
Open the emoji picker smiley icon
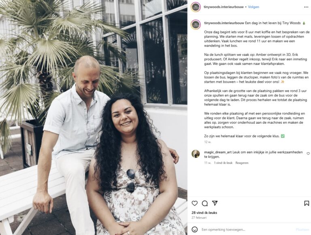tap(194, 229)
